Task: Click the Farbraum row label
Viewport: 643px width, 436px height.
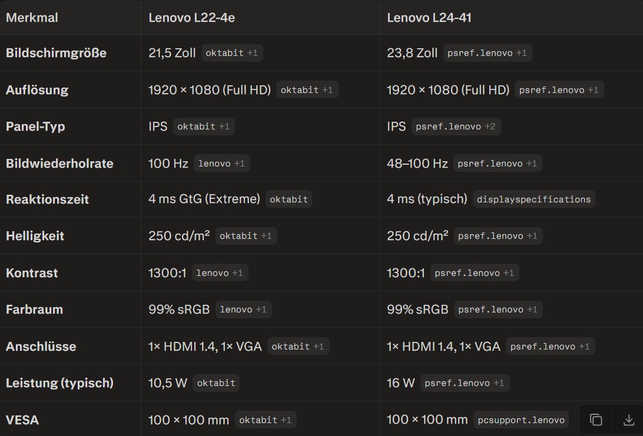Action: click(x=34, y=309)
